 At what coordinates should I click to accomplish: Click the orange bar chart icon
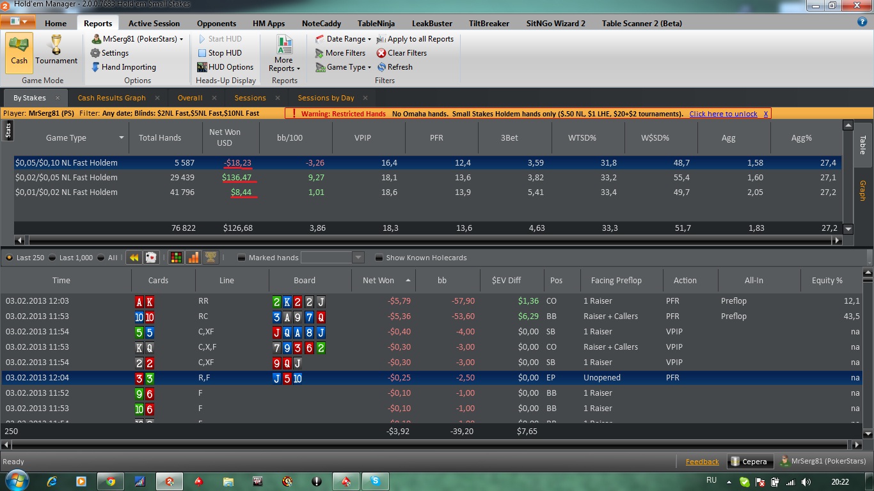pos(193,258)
